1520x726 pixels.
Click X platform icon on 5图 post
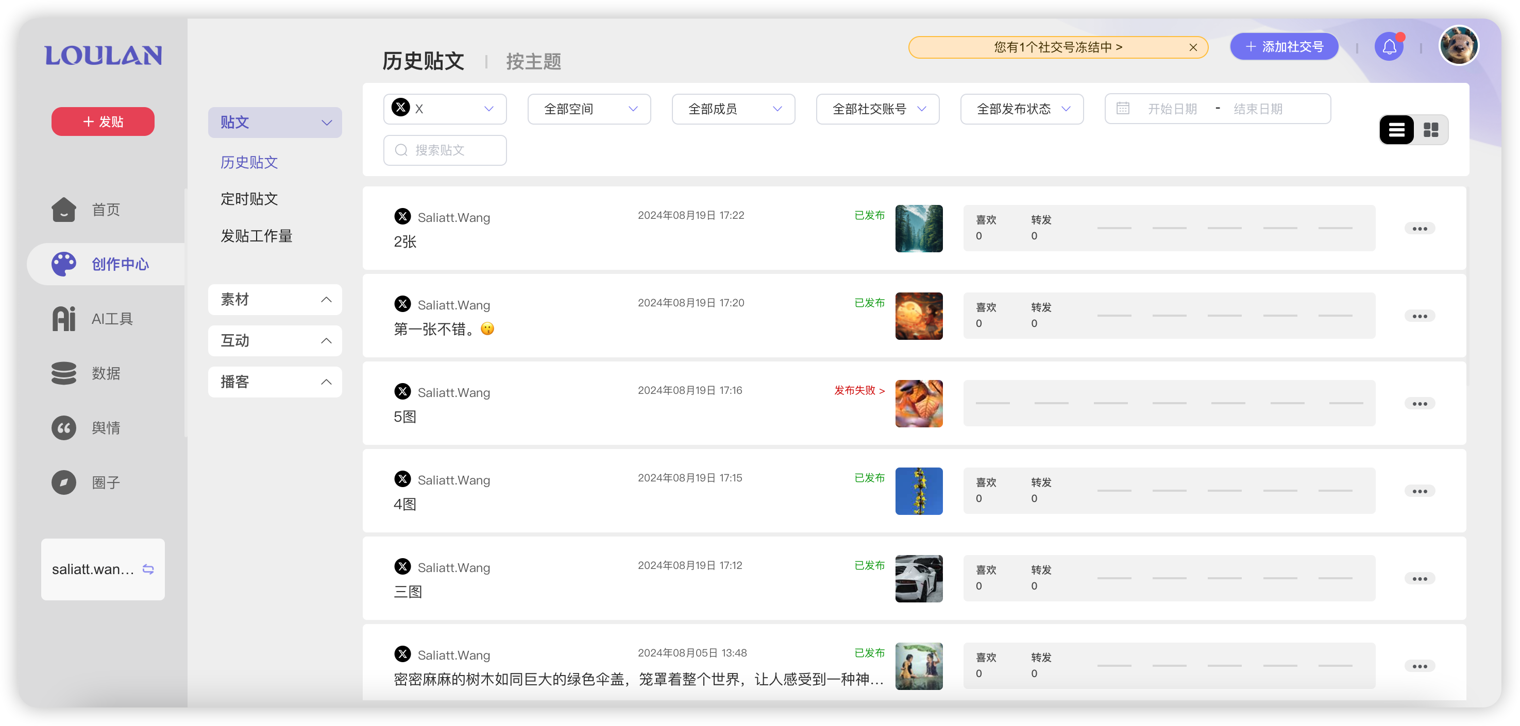click(402, 392)
